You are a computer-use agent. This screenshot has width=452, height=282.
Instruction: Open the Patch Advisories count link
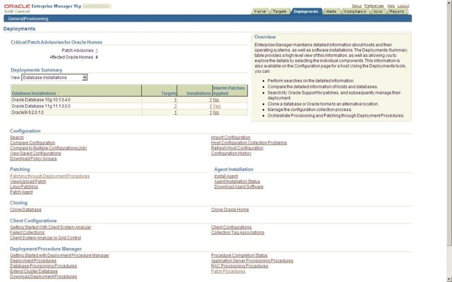(97, 51)
